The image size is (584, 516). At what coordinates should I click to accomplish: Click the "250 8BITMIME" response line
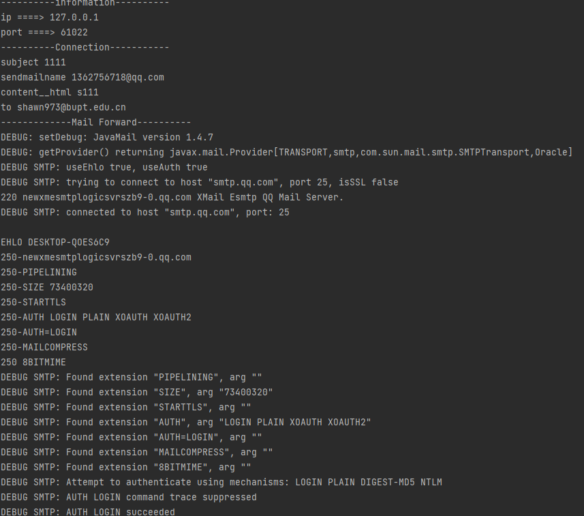click(x=33, y=362)
